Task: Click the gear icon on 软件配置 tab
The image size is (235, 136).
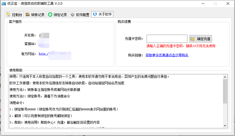Action: click(x=72, y=14)
